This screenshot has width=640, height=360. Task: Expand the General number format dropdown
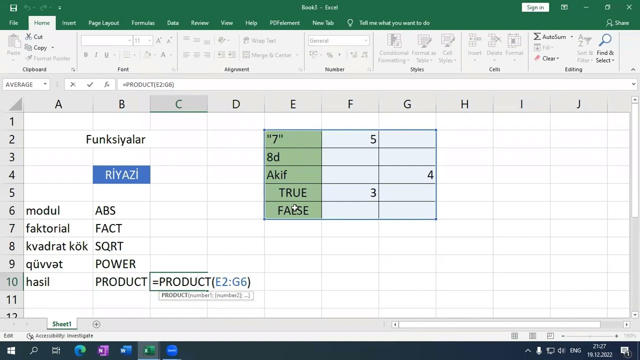click(366, 41)
